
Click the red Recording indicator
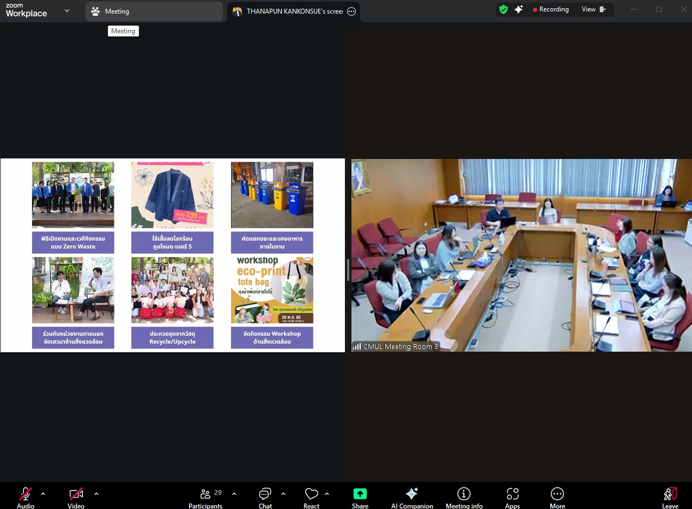pyautogui.click(x=550, y=9)
